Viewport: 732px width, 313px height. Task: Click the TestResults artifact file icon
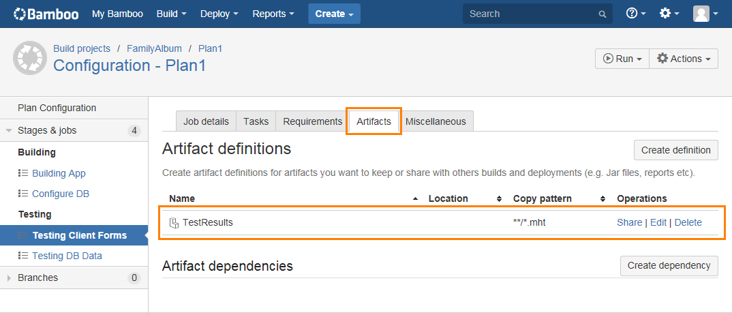[x=174, y=222]
